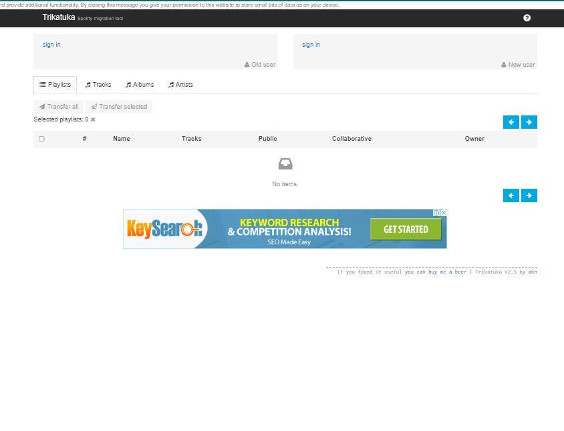Click the Public column header
Image resolution: width=564 pixels, height=431 pixels.
(x=267, y=139)
